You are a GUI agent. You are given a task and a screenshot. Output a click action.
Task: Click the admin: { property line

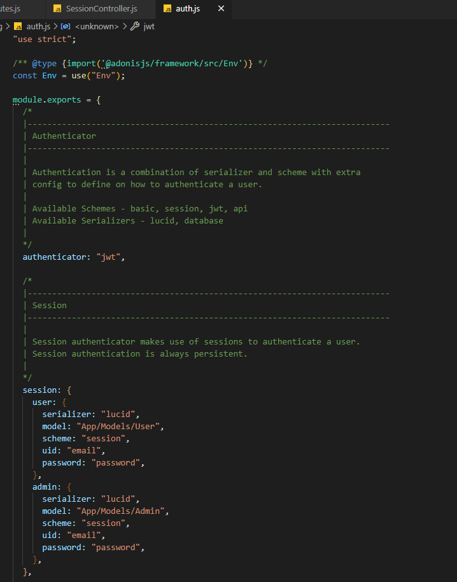click(x=52, y=486)
